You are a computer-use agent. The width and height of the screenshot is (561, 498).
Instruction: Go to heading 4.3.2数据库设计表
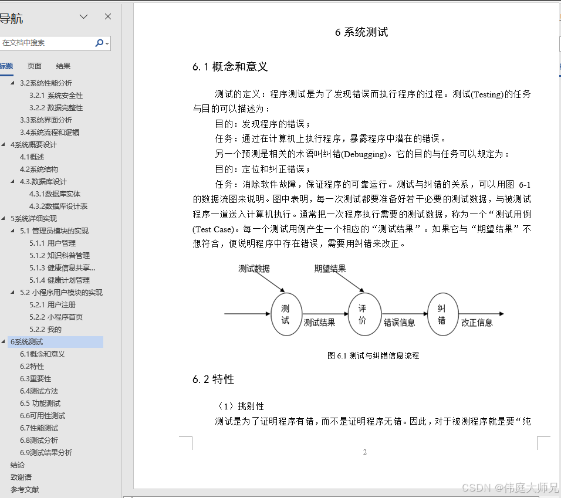[x=58, y=206]
